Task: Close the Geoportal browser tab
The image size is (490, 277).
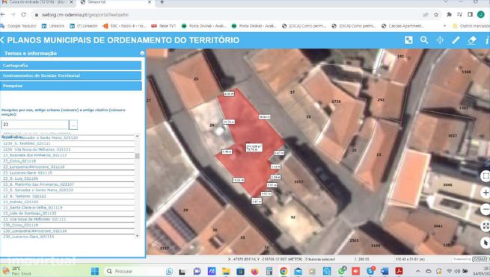Action: click(x=150, y=2)
